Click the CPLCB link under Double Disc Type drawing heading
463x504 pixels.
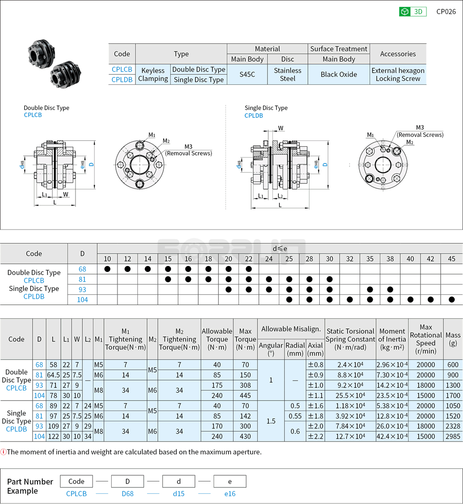[x=33, y=115]
